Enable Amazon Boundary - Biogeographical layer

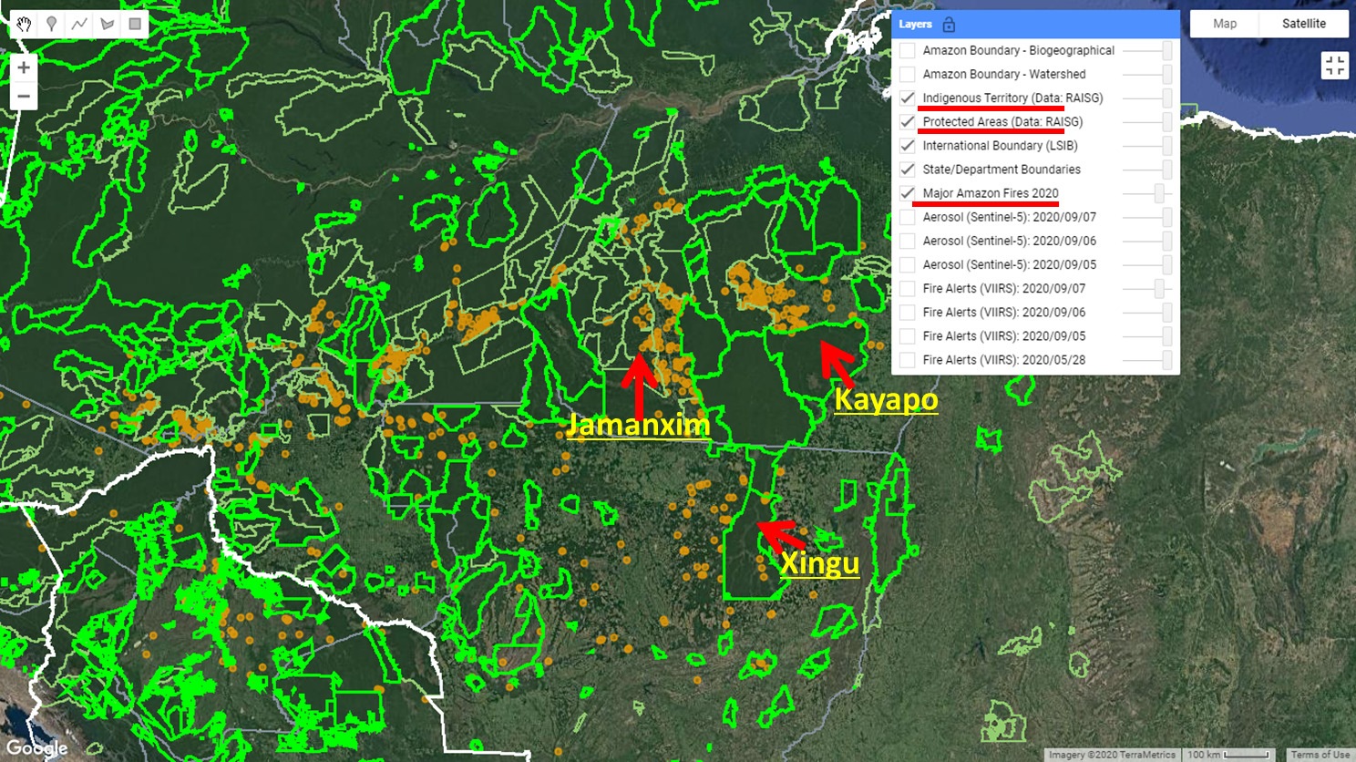tap(907, 50)
